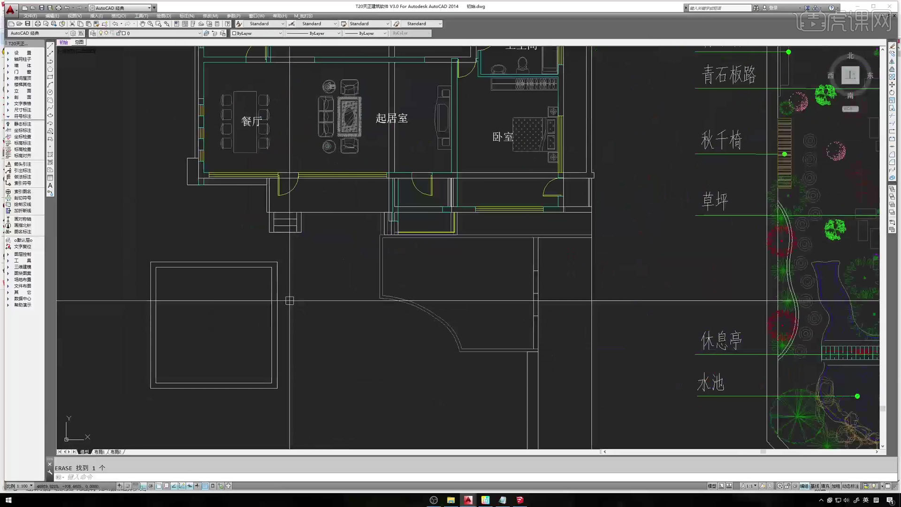
Task: Click the AutoCAD icon in the taskbar
Action: point(468,500)
